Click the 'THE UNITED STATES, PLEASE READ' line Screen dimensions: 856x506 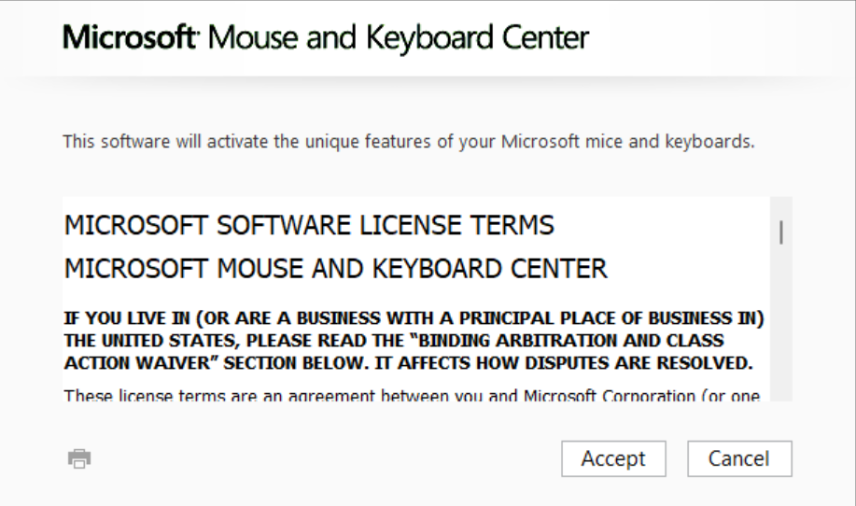point(394,341)
